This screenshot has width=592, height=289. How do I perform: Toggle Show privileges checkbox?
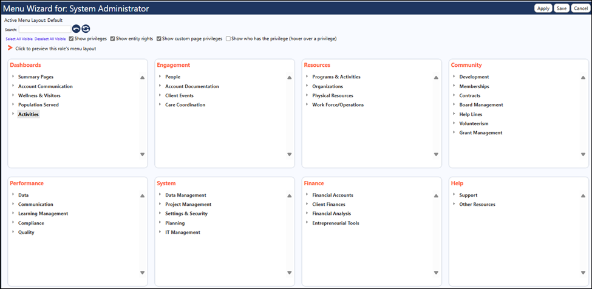pyautogui.click(x=72, y=38)
